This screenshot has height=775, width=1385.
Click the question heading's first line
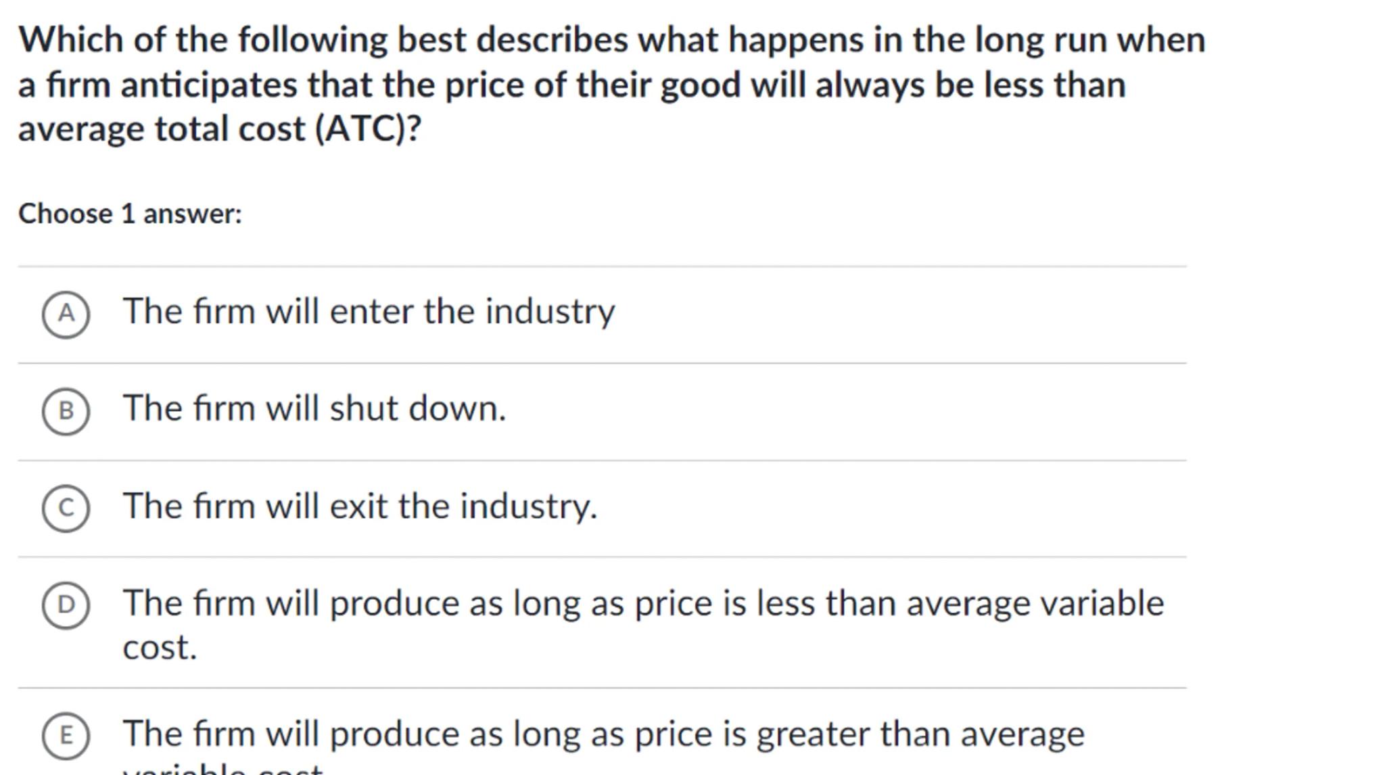pos(611,39)
